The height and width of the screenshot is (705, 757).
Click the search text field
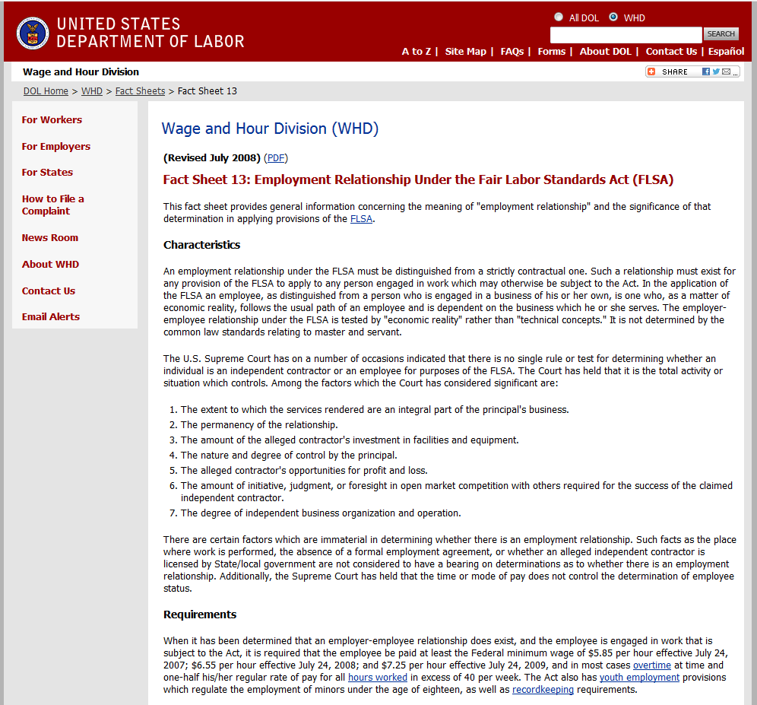coord(626,34)
